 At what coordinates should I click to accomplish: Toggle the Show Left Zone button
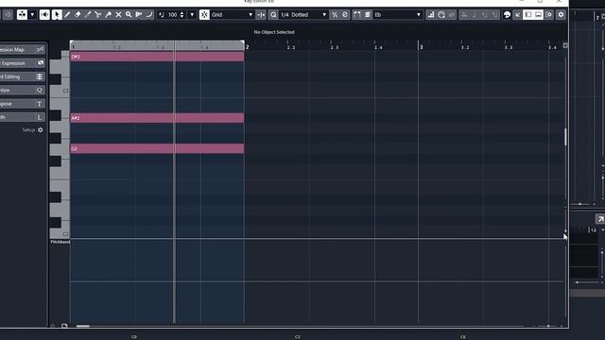click(x=528, y=15)
